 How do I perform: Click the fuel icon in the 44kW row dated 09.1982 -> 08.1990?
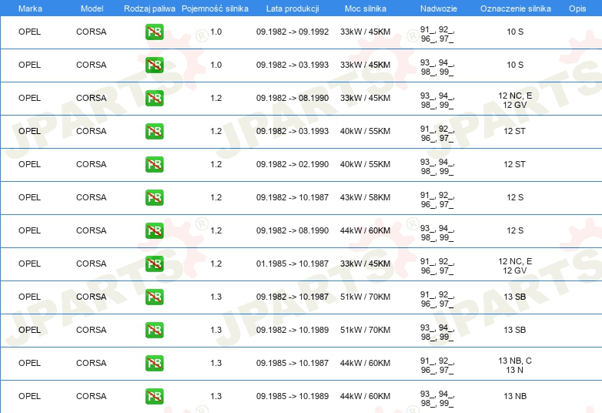[154, 230]
